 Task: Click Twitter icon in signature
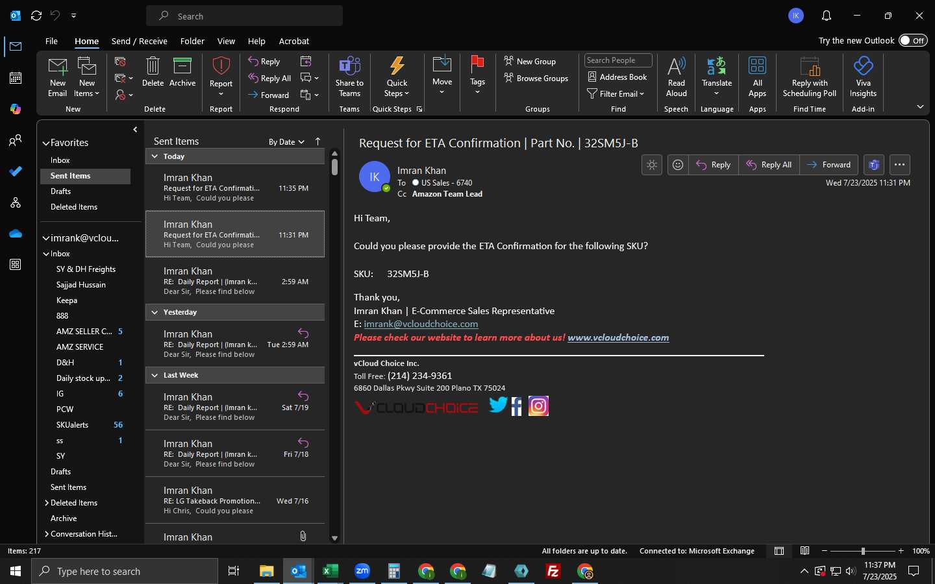[498, 406]
